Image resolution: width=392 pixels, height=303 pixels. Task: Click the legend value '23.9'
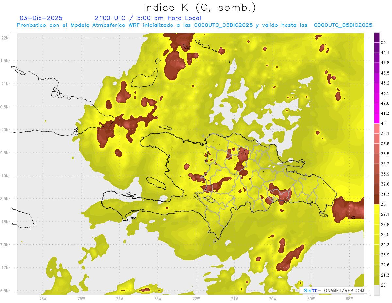click(385, 255)
